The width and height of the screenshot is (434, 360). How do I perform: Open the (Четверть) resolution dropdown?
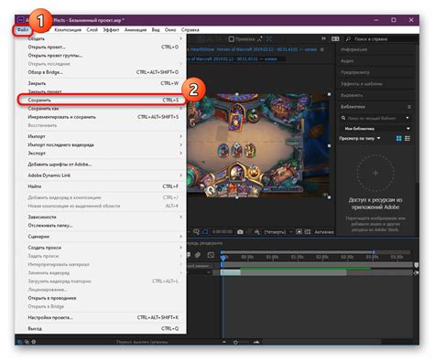tap(277, 232)
